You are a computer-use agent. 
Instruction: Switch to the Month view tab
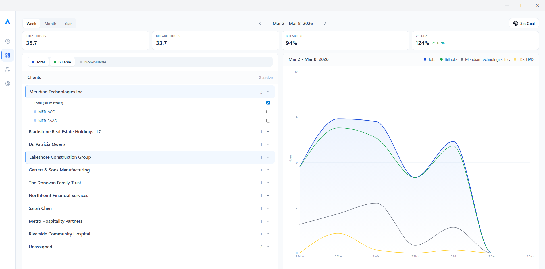coord(50,23)
